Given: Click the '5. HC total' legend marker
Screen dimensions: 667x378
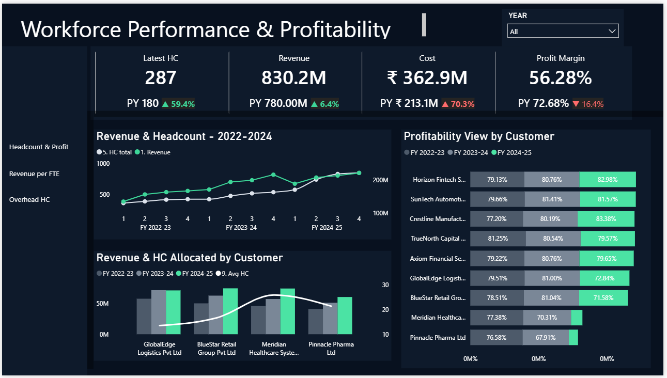Looking at the screenshot, I should (99, 152).
